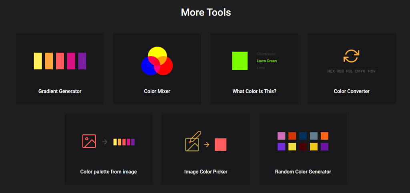Click the yellow bar in Gradient Generator

coord(38,61)
